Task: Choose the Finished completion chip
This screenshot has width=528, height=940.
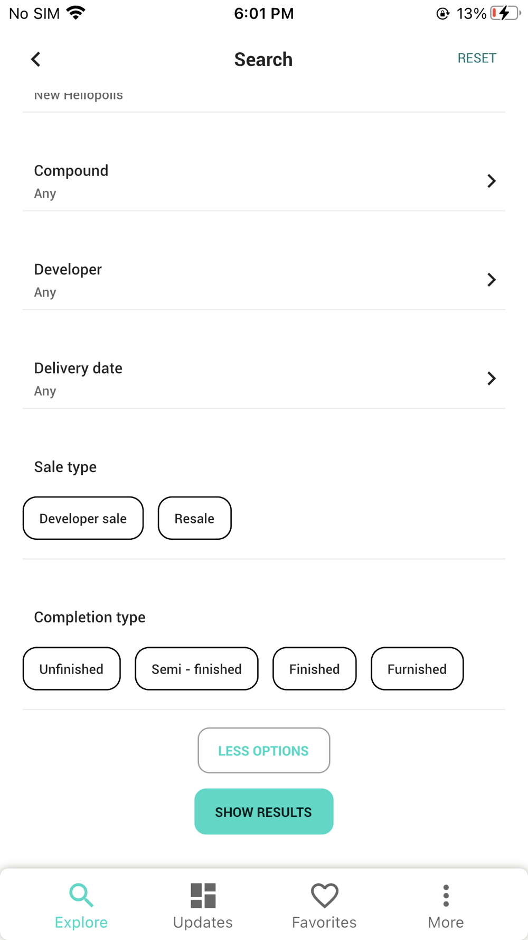Action: coord(314,669)
